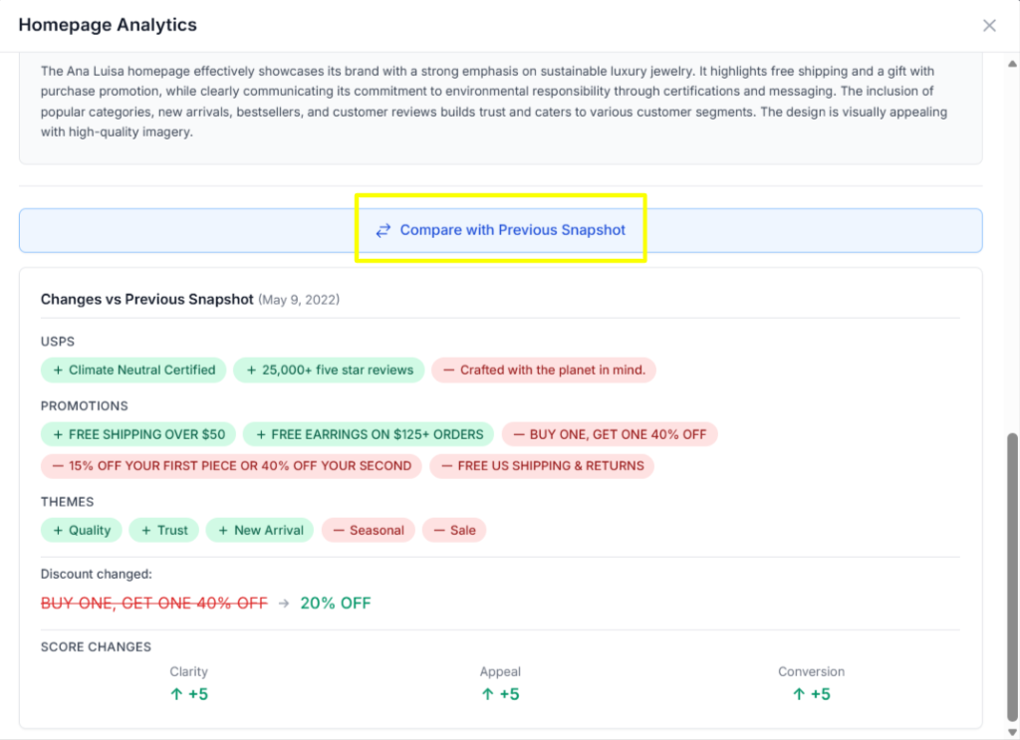Click Crafted with the planet in mind tag
The height and width of the screenshot is (740, 1020).
[x=544, y=370]
